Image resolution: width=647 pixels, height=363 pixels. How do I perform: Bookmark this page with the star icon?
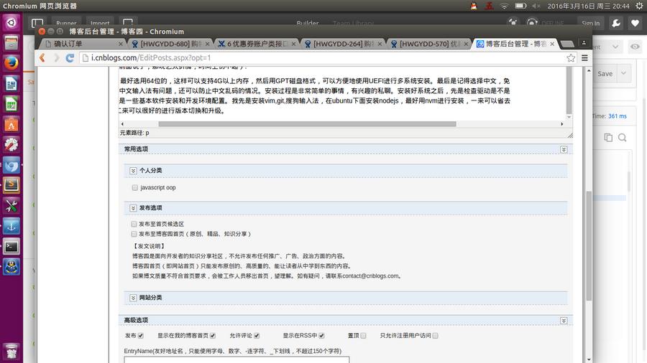(571, 57)
